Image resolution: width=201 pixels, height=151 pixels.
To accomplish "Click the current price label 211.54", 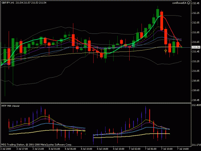I will point(196,47).
